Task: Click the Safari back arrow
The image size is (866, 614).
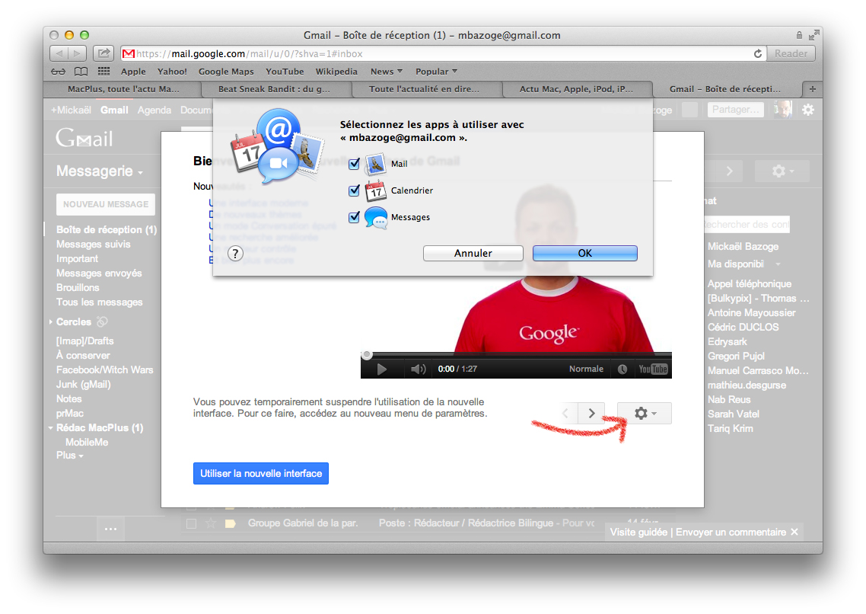Action: click(59, 53)
